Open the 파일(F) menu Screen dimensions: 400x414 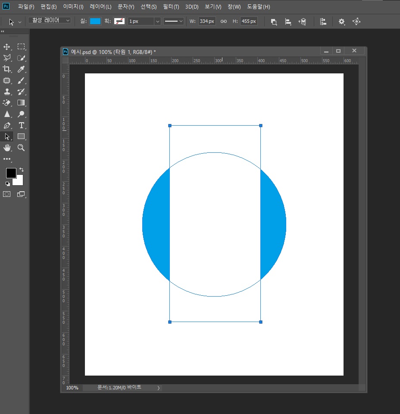tap(26, 7)
